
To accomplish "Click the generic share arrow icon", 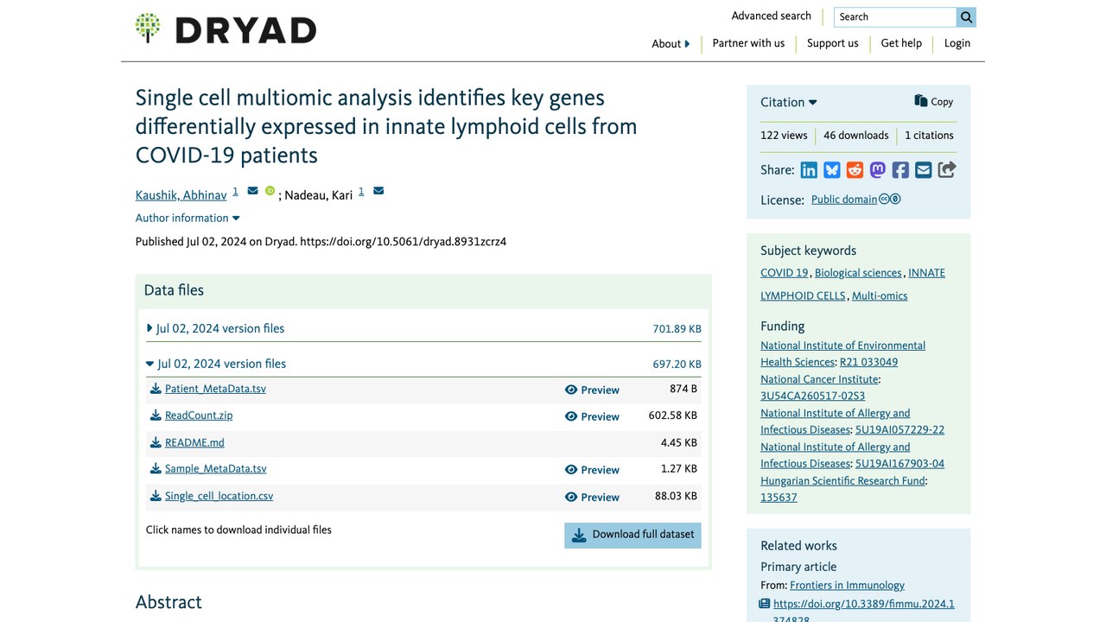I will [x=947, y=170].
